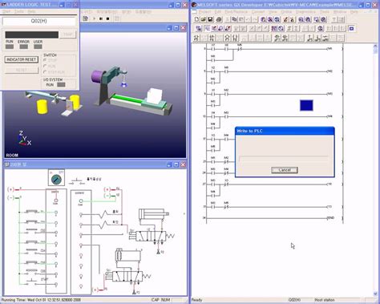This screenshot has width=380, height=304.
Task: Select the STOP switch radio button
Action: 45,60
